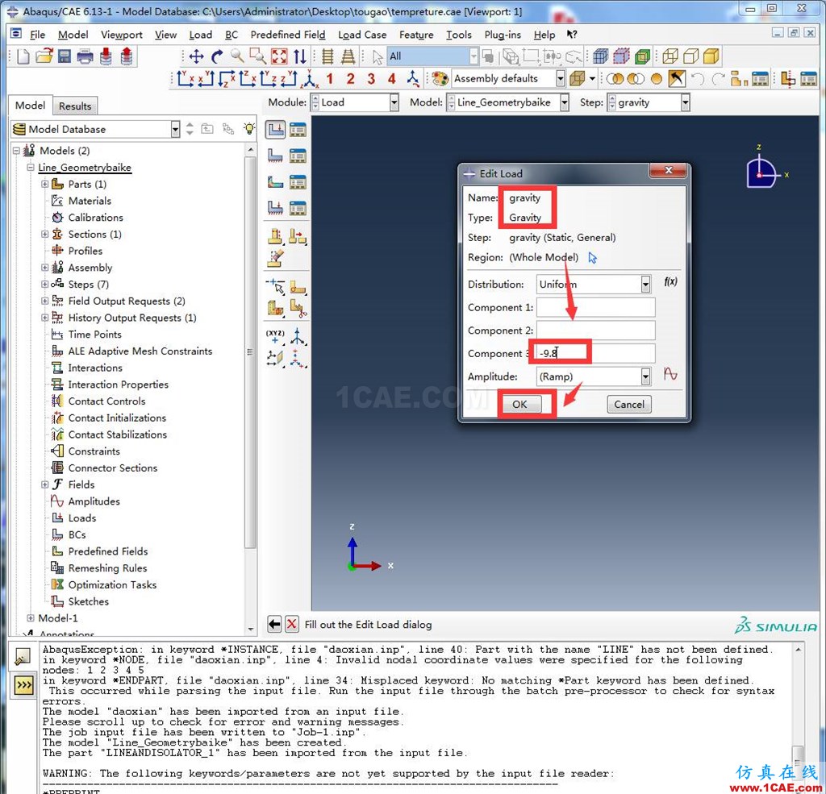Save the model database

pyautogui.click(x=65, y=56)
